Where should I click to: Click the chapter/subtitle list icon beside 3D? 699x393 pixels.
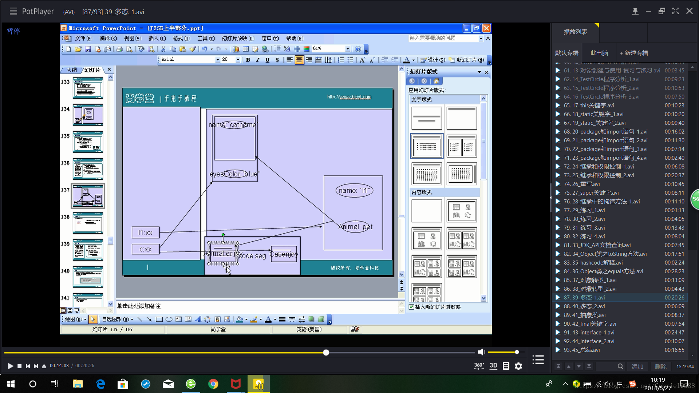click(506, 366)
